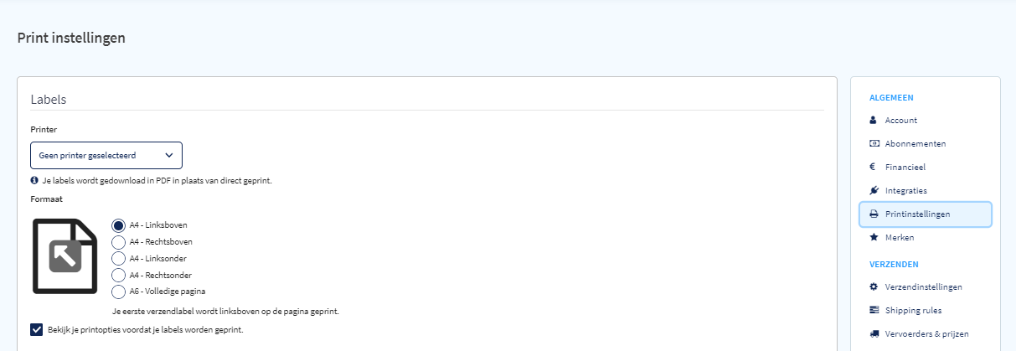1016x351 pixels.
Task: Click the info icon under Printer dropdown
Action: pyautogui.click(x=34, y=180)
